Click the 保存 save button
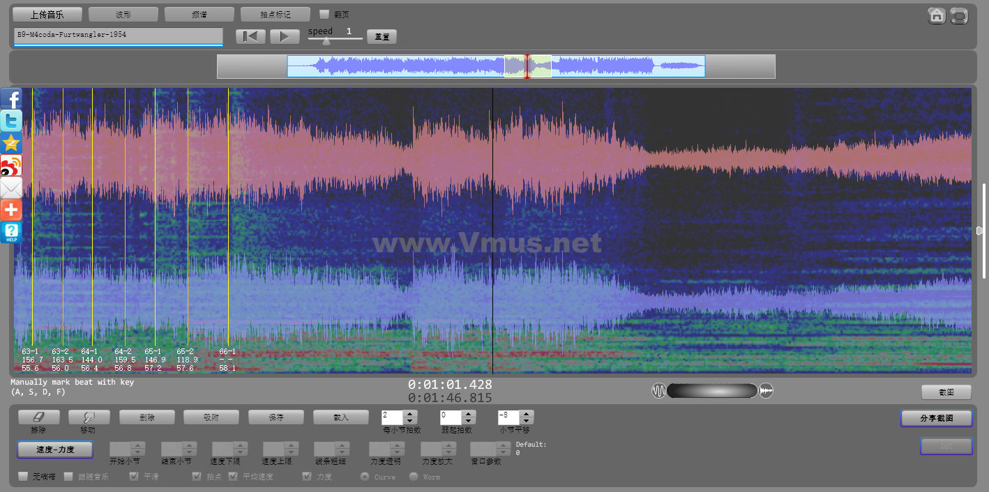This screenshot has height=492, width=989. (276, 417)
